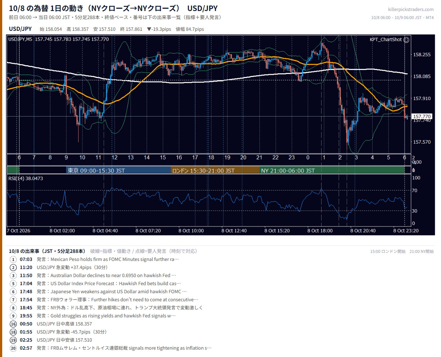Click the USD/JPY 日中安値 157.510 event text

tap(64, 340)
